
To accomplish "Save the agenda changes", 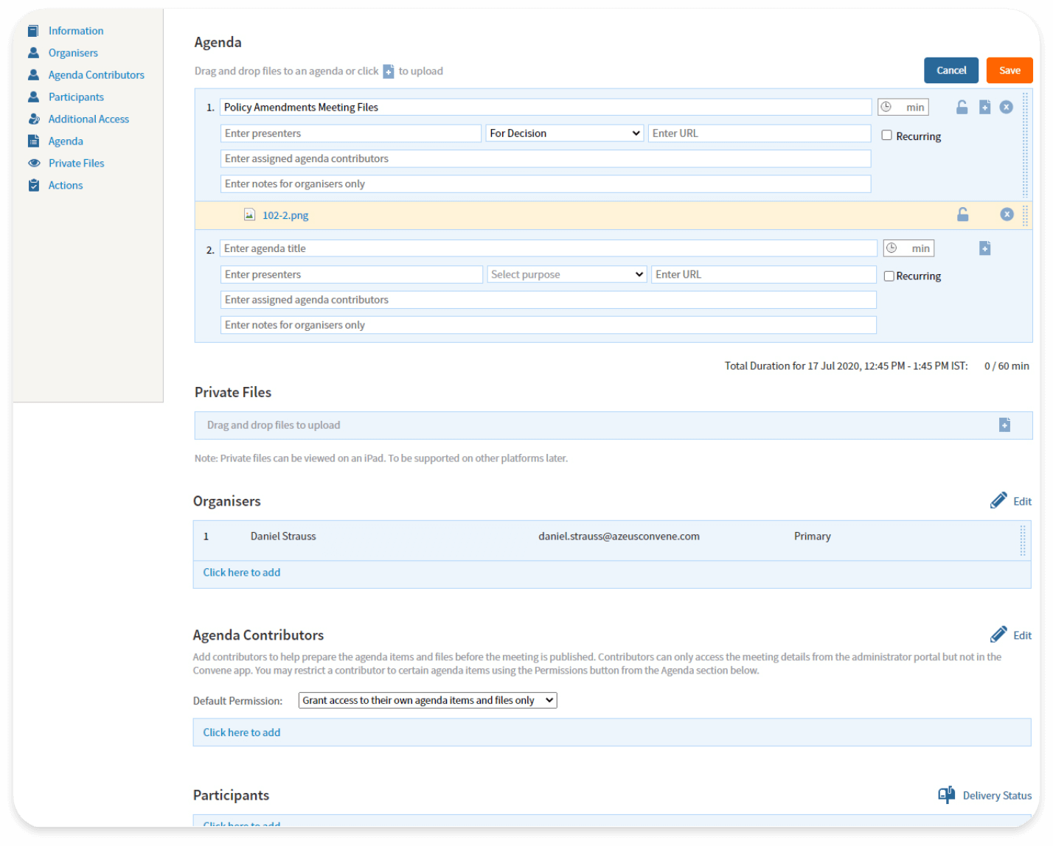I will tap(1009, 70).
